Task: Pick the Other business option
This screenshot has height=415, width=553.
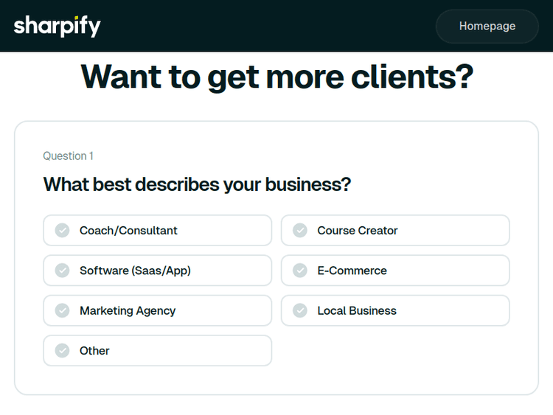Action: (157, 351)
